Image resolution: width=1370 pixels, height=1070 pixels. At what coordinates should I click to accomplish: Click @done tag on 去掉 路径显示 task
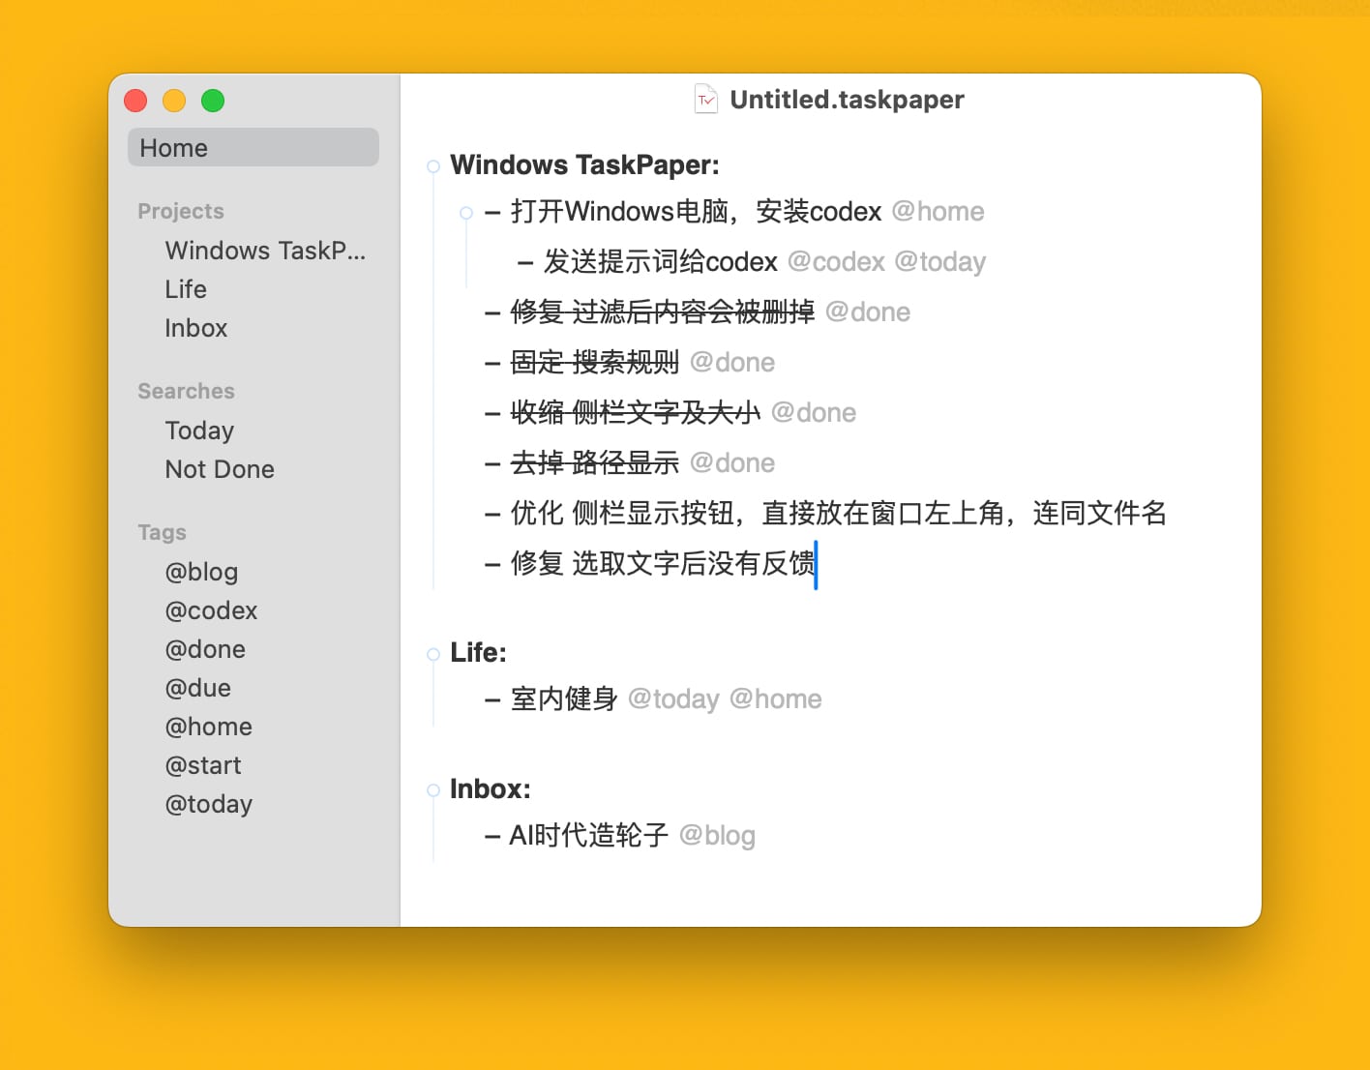(732, 463)
